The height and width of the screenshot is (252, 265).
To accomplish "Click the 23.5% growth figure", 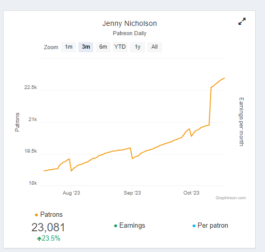I will pos(51,239).
